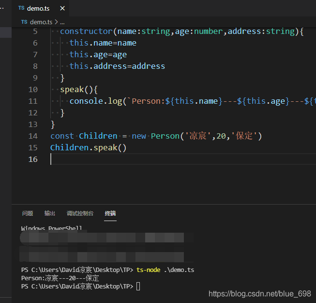Click Children.speak() on line 15
Screen dimensions: 316x303
point(88,148)
